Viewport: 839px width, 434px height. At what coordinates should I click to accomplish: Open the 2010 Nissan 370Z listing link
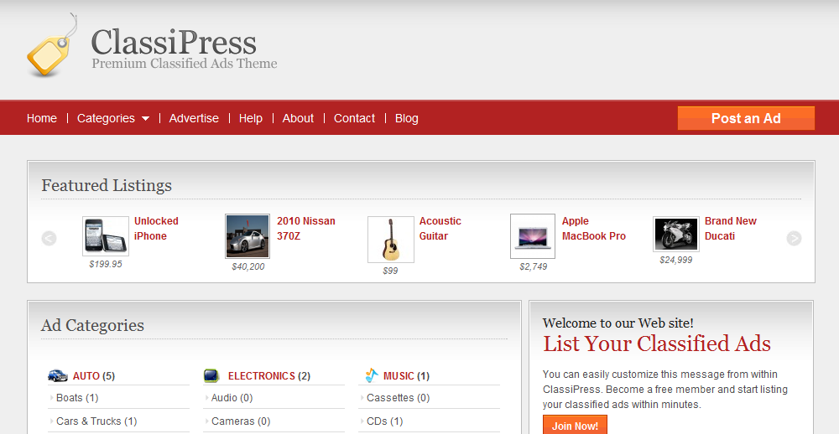point(306,228)
